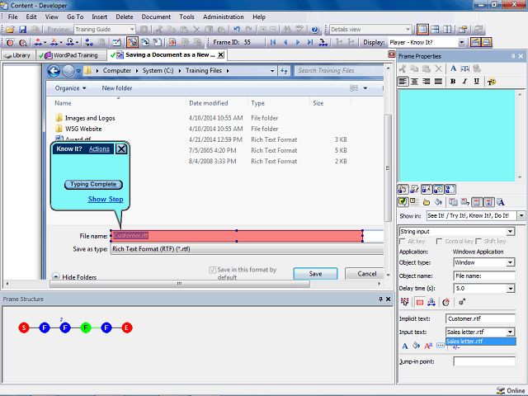Click the Save disk icon in toolbar
This screenshot has height=396, width=528.
click(22, 30)
